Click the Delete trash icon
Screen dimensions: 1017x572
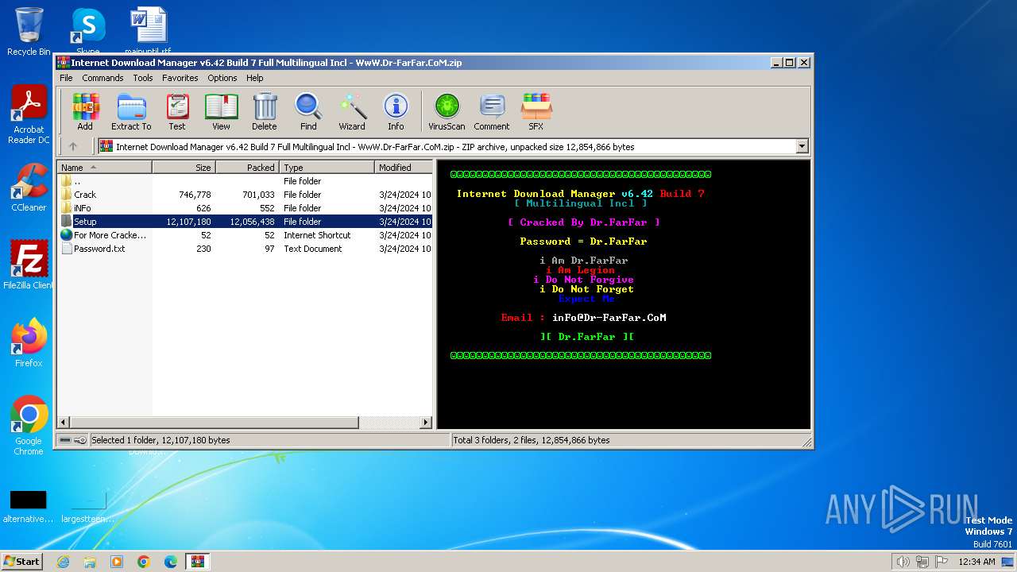[265, 111]
